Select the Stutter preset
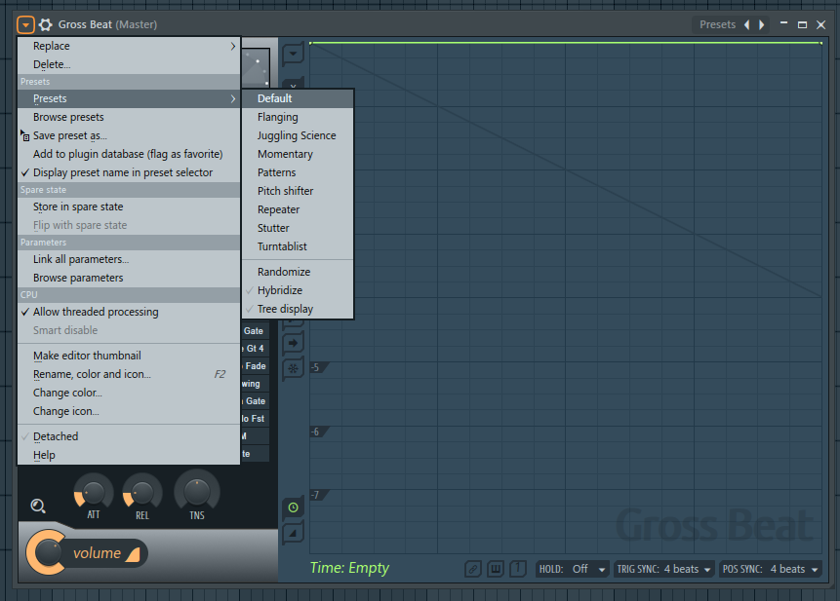The image size is (840, 601). (x=298, y=228)
